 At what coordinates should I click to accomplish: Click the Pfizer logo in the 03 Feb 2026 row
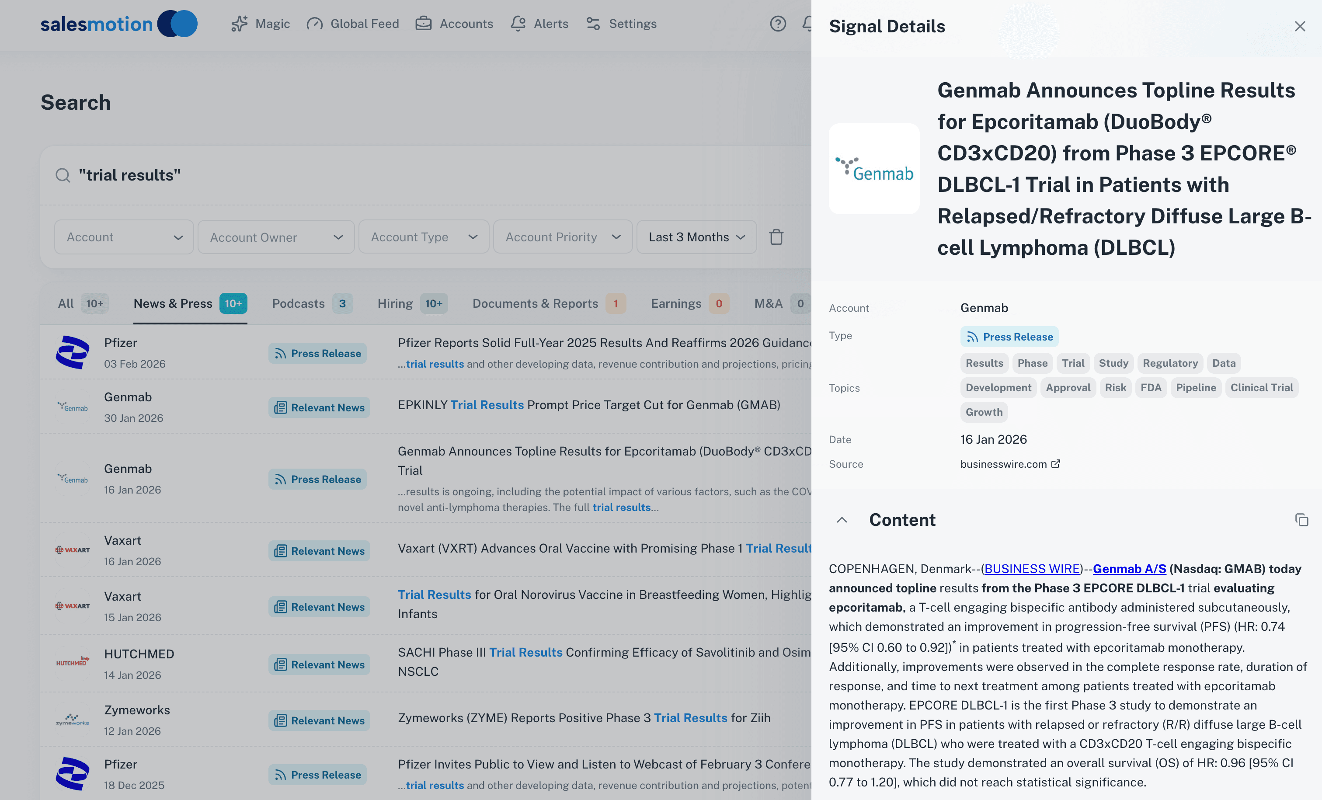click(73, 352)
